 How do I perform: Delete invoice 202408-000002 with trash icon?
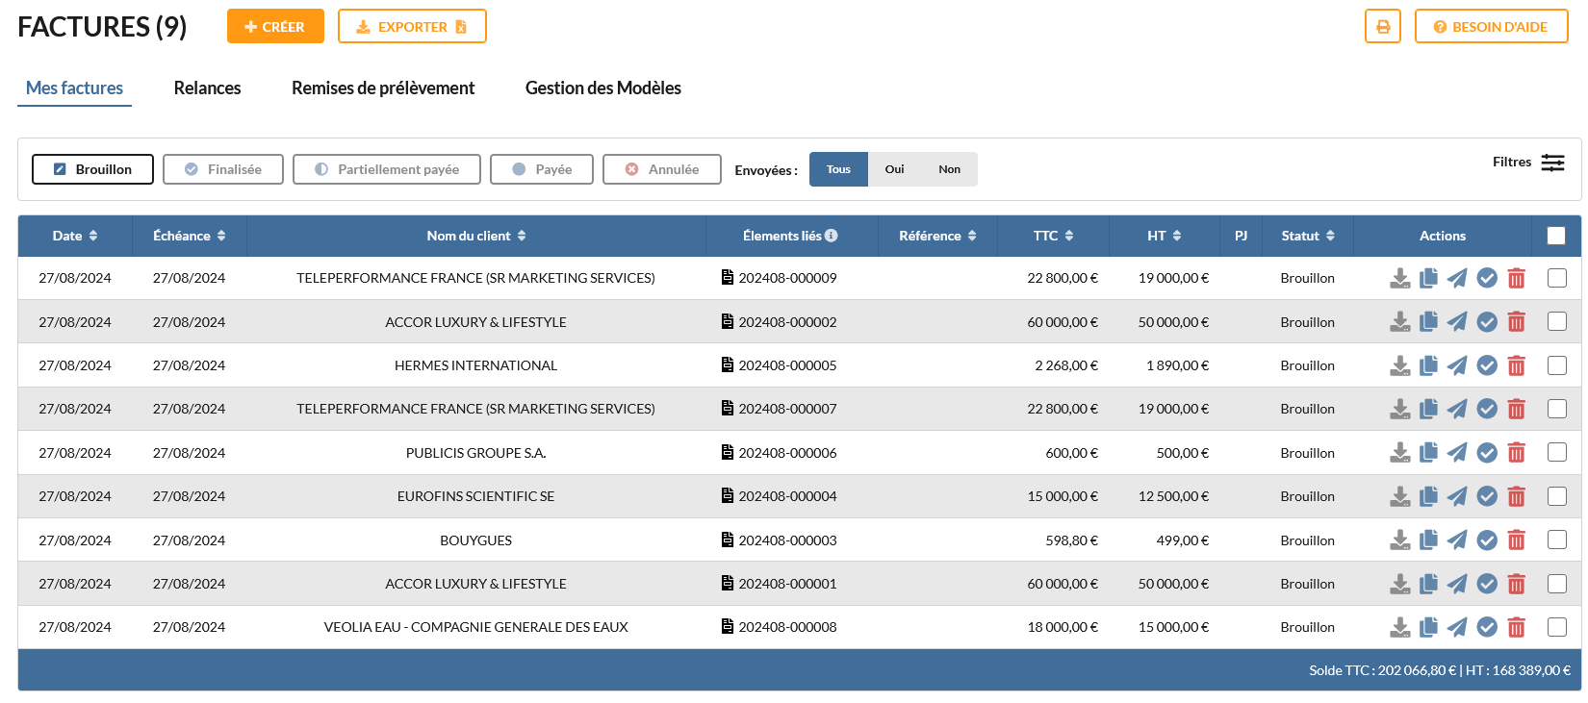point(1517,322)
